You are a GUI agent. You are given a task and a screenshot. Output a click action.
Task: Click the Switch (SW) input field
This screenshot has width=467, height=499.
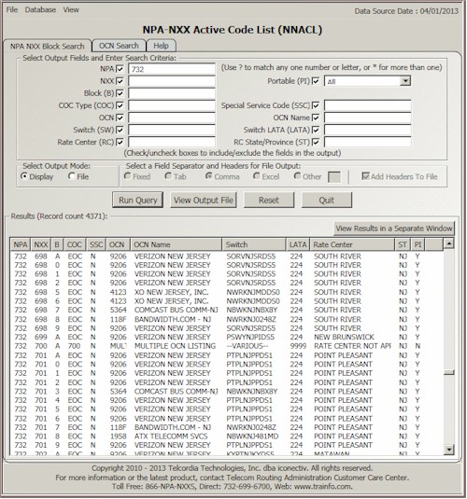pyautogui.click(x=172, y=130)
